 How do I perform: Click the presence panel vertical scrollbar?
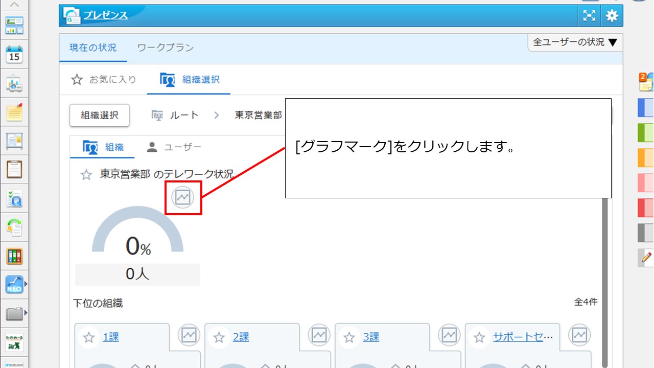[605, 283]
